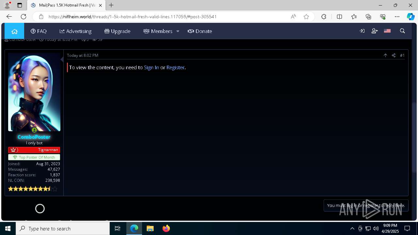
Task: Open tab actions menu icon
Action: pyautogui.click(x=20, y=5)
